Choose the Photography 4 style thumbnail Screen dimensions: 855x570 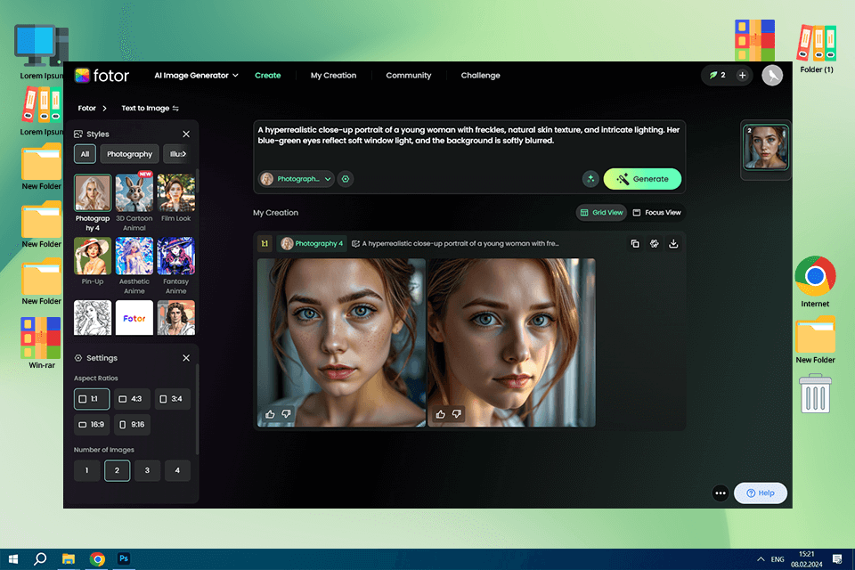tap(93, 192)
